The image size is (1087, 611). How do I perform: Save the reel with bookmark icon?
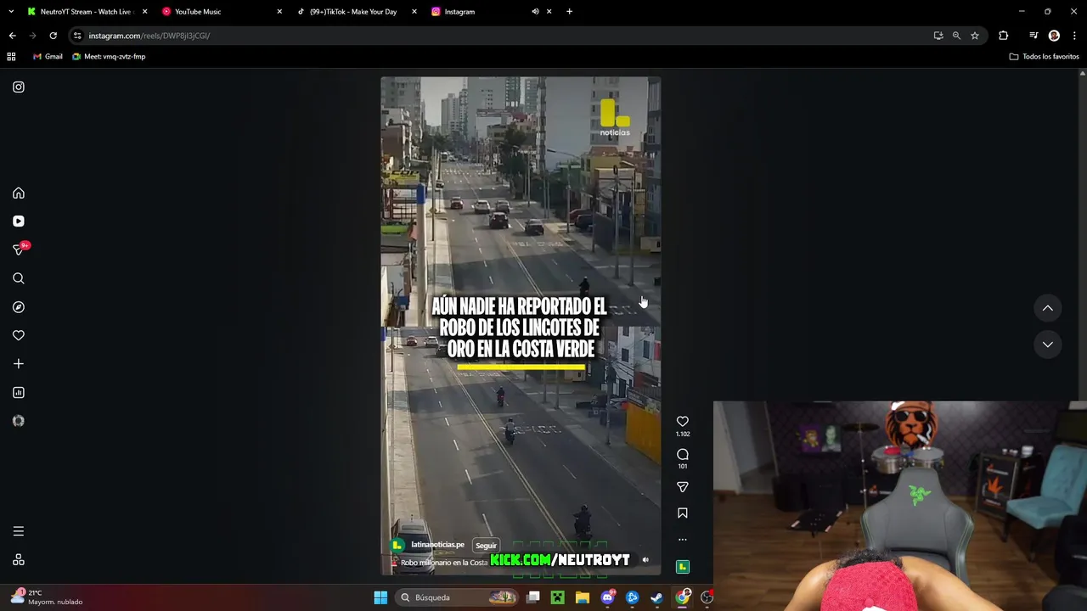coord(683,513)
